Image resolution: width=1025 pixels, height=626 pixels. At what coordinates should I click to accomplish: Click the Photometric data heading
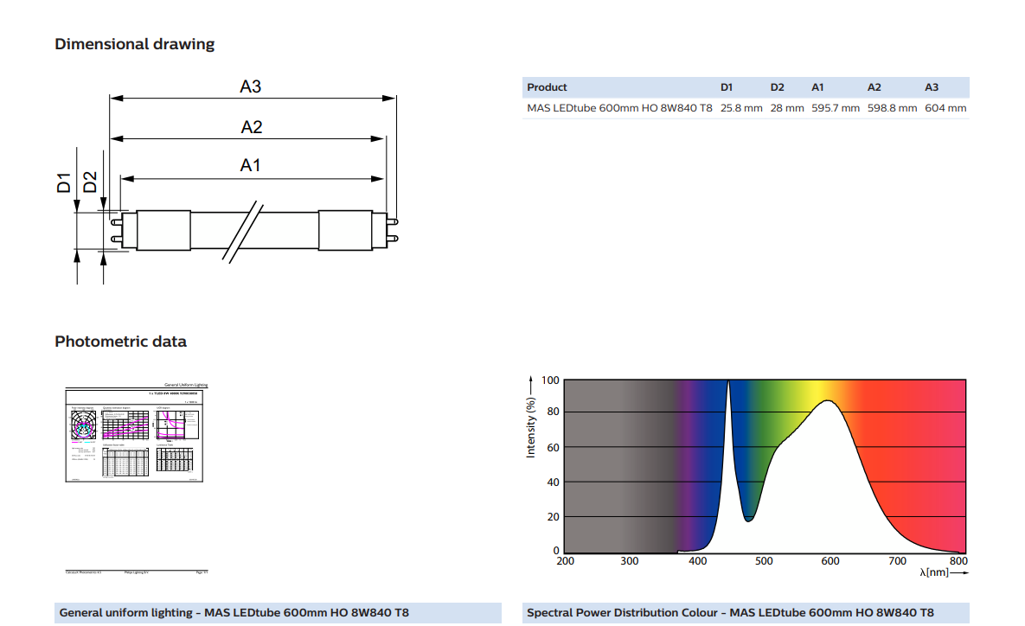pyautogui.click(x=120, y=342)
